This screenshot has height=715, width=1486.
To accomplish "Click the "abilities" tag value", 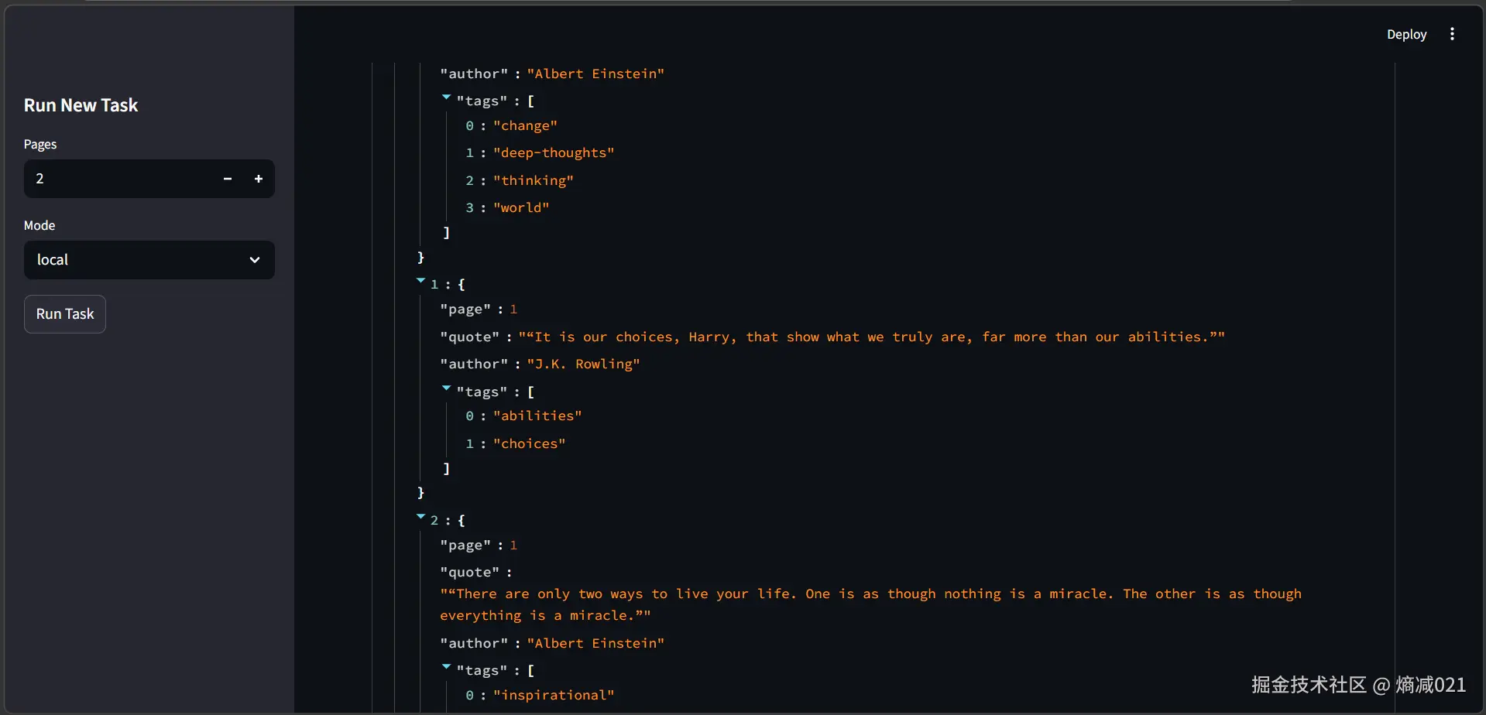I will click(537, 416).
